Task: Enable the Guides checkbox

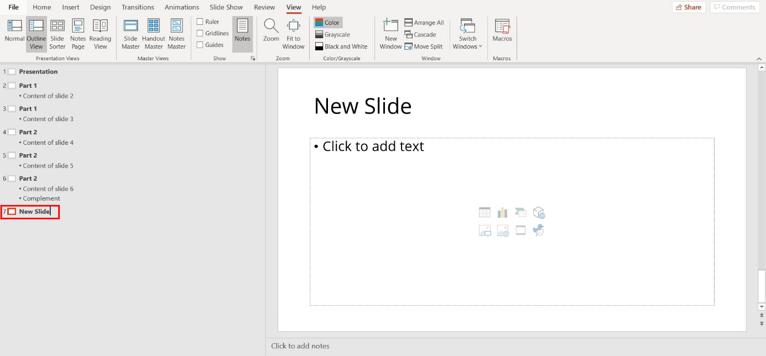Action: (x=200, y=44)
